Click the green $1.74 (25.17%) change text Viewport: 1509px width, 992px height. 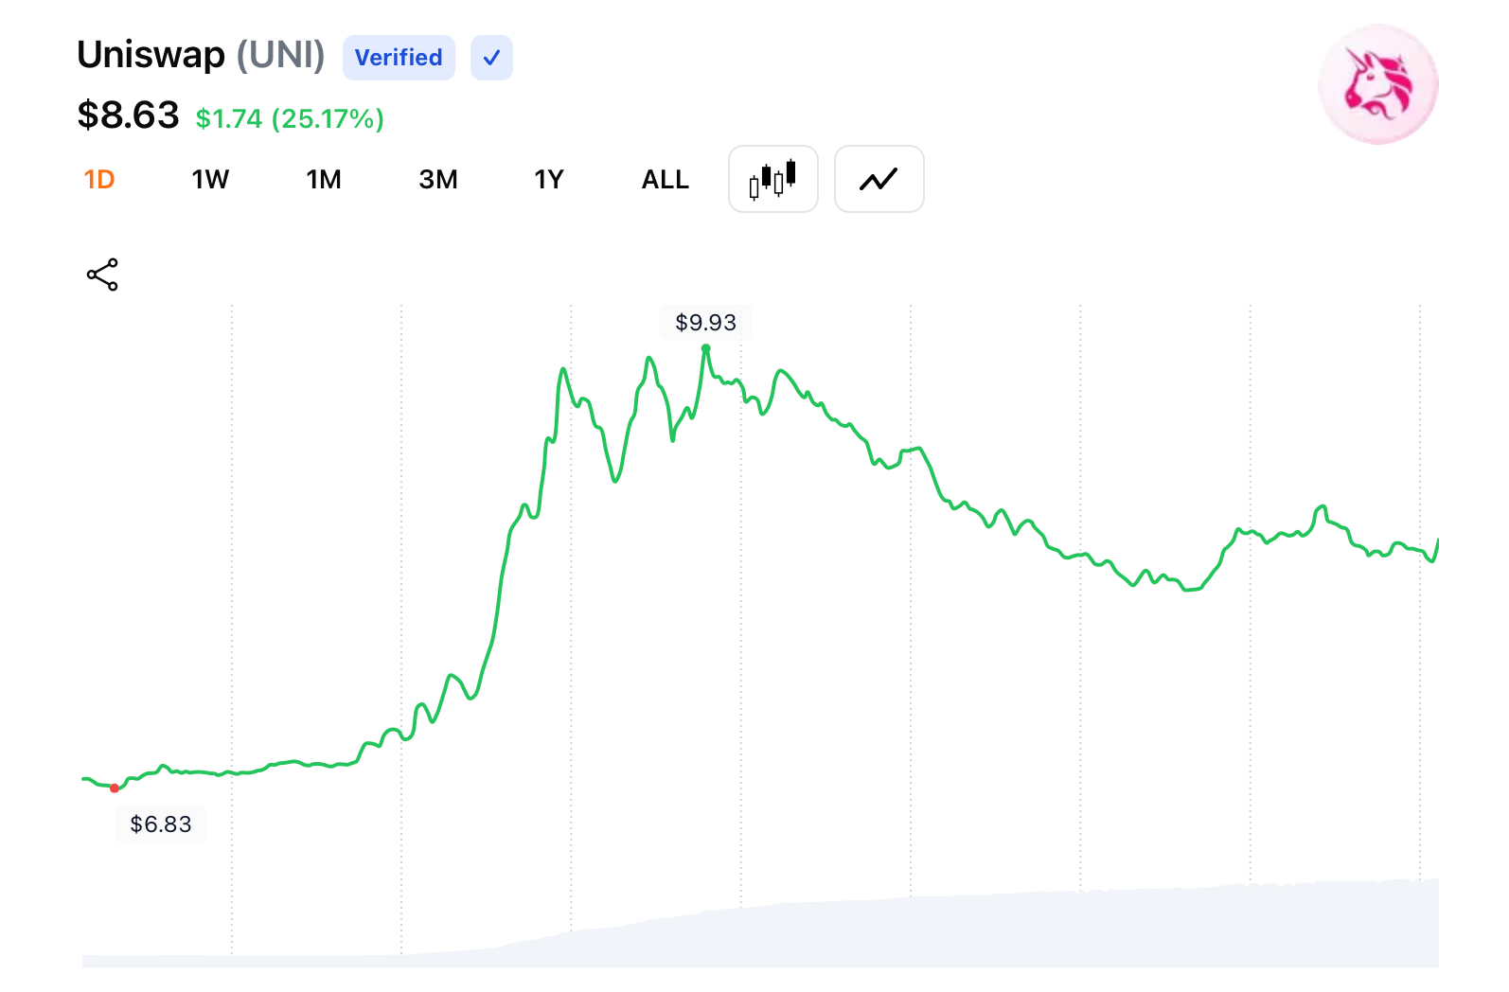[x=290, y=119]
